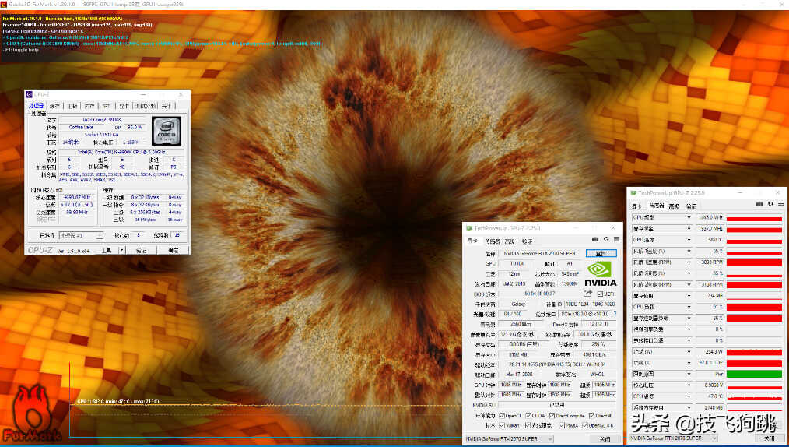Click the Intel Core i9 9900K name field

point(102,120)
